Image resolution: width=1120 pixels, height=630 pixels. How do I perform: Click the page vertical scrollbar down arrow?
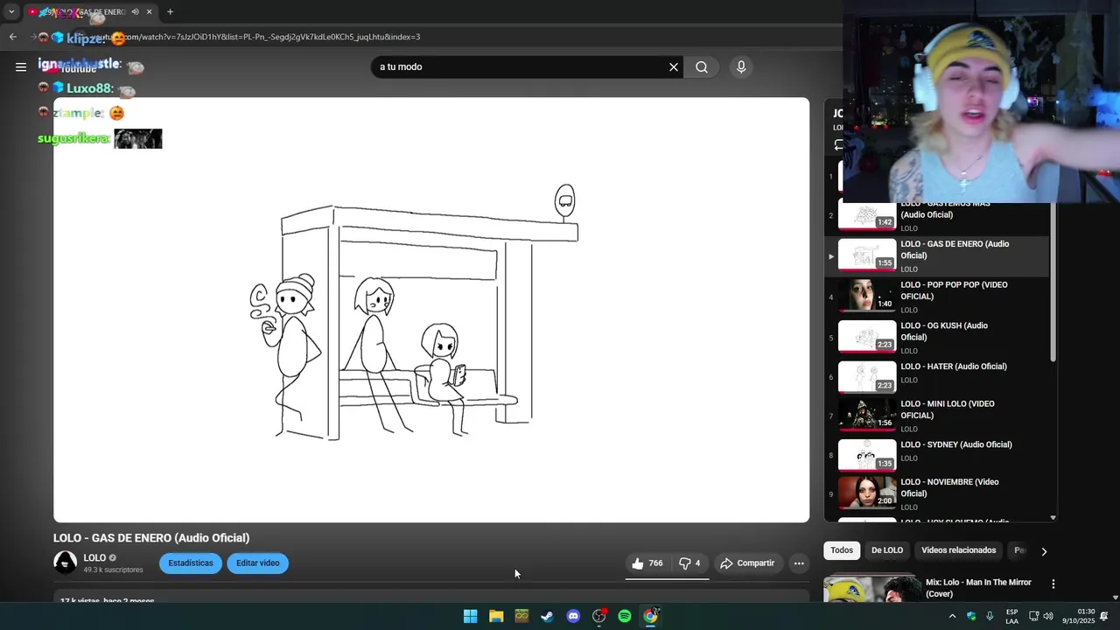pyautogui.click(x=1115, y=598)
